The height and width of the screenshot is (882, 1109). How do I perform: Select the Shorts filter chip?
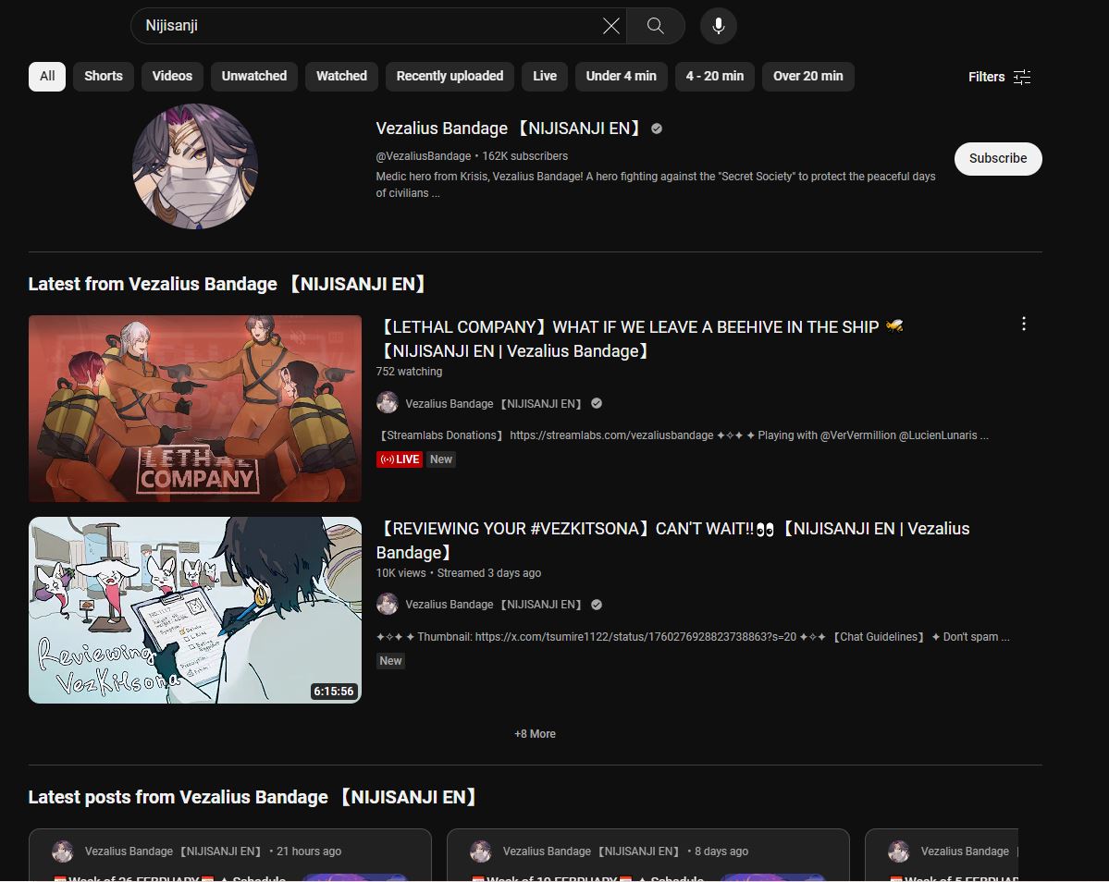point(104,77)
